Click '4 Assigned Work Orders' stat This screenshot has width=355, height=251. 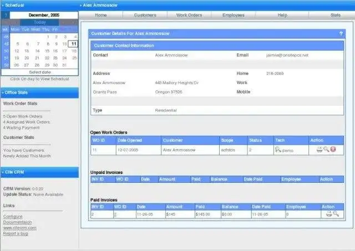pos(27,122)
